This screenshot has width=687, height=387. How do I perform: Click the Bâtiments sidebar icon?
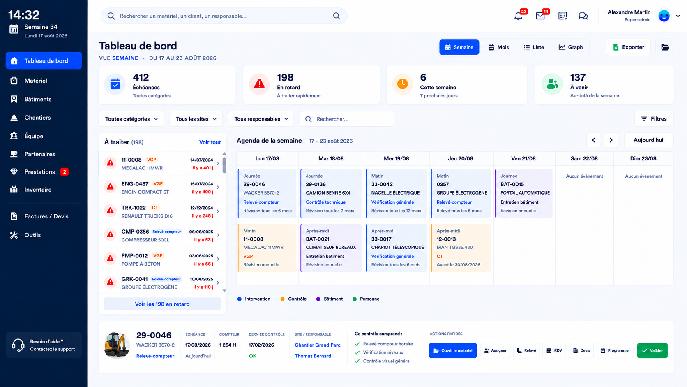(14, 99)
